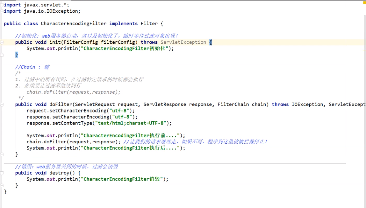Click "response.setCharacterEncoding" call
Image resolution: width=366 pixels, height=208 pixels.
68,117
